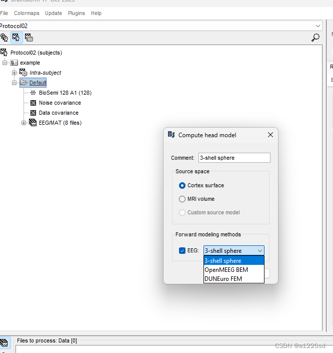Open the Help menu

click(96, 13)
